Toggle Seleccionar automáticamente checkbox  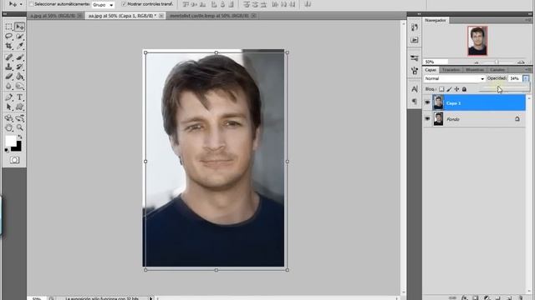pos(31,4)
